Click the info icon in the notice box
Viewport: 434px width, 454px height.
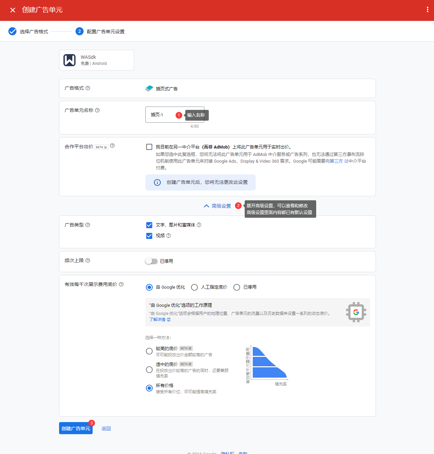click(157, 182)
